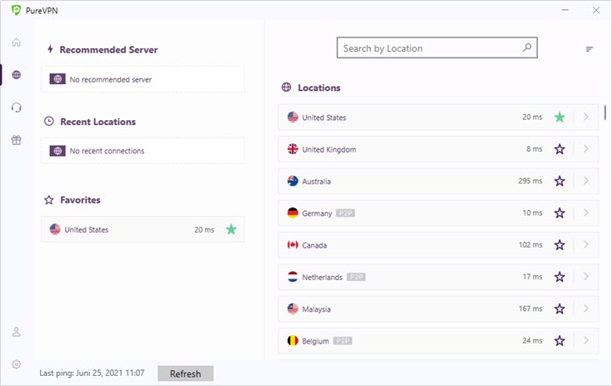Click the United States flag in Favorites

point(55,229)
